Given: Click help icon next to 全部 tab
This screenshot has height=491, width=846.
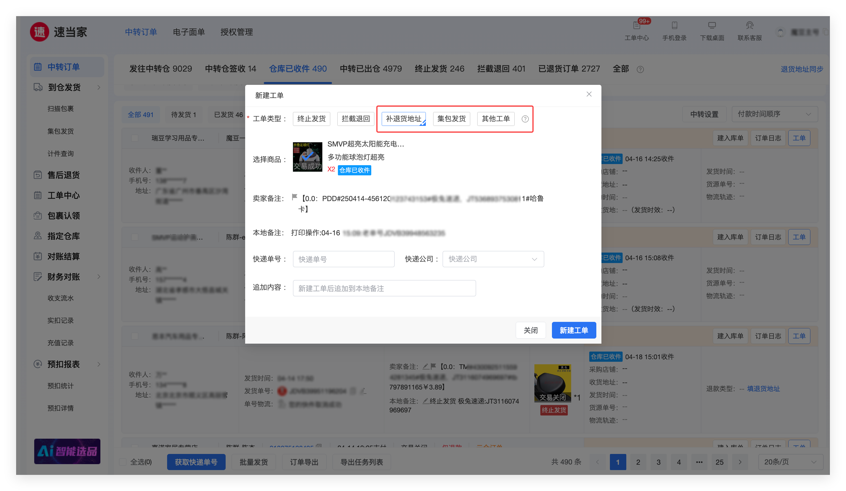Looking at the screenshot, I should (640, 69).
